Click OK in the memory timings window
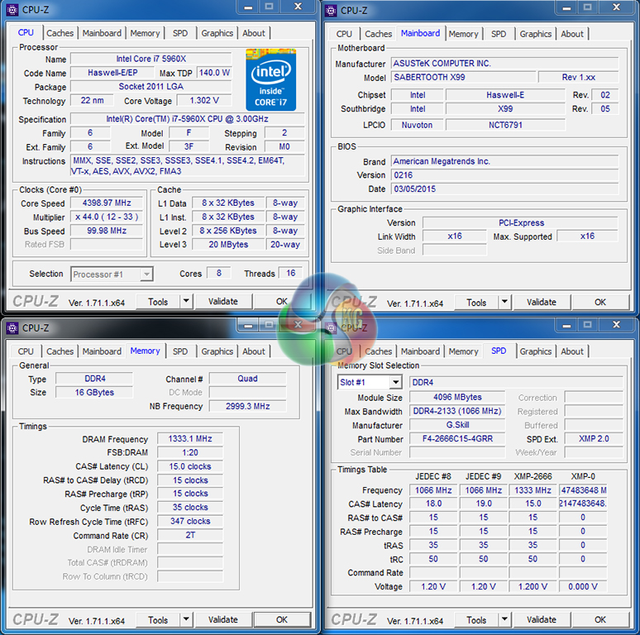Screen dimensions: 640x635 pyautogui.click(x=282, y=620)
